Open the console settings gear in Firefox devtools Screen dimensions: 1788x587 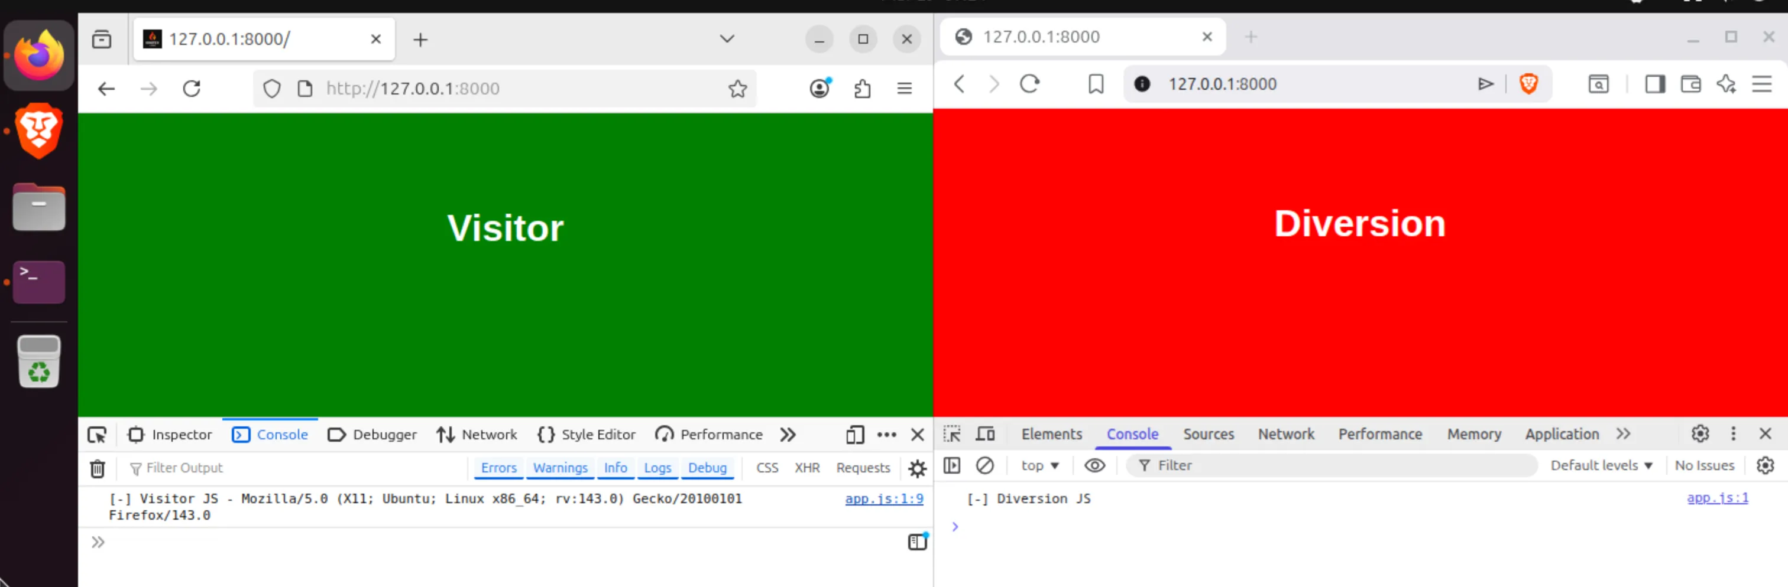(x=917, y=468)
